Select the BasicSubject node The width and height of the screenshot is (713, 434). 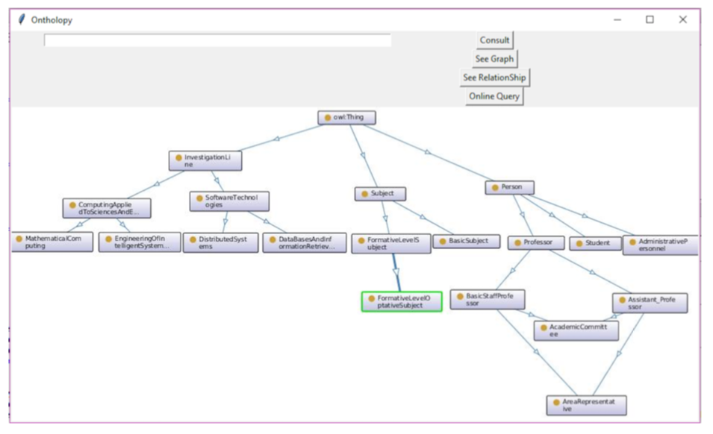pos(467,241)
